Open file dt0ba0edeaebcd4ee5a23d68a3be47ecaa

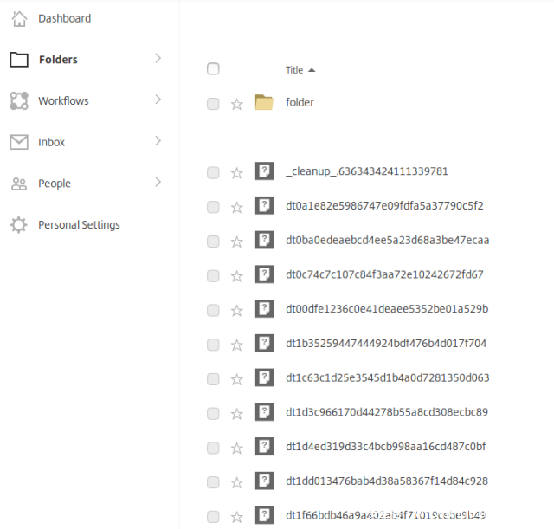[x=388, y=241]
